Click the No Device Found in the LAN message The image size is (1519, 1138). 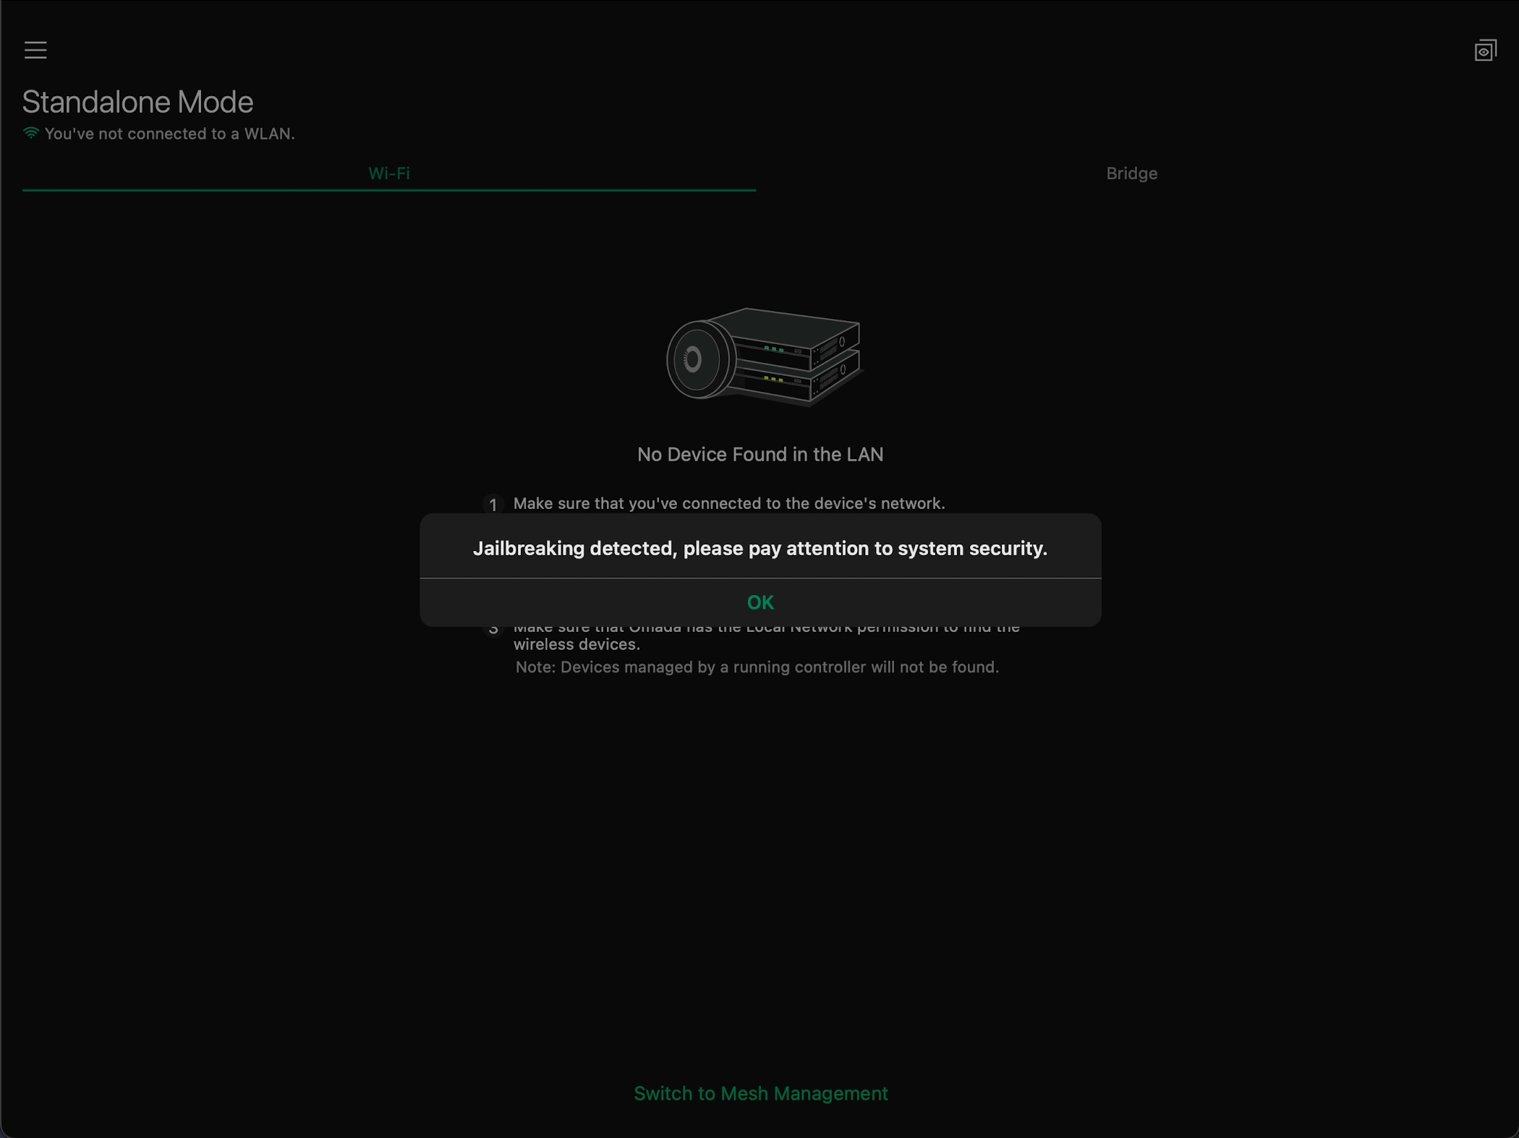point(759,454)
